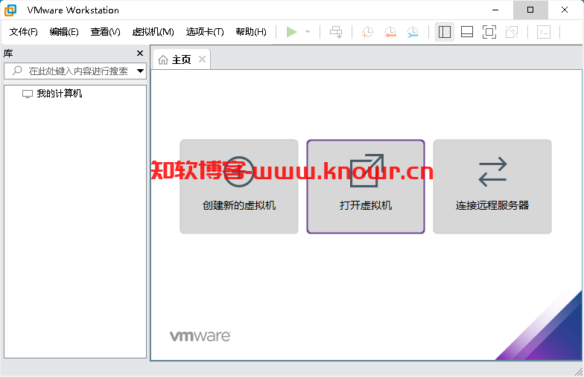Maximize the VMware Workstation window
The height and width of the screenshot is (377, 584).
click(x=530, y=10)
